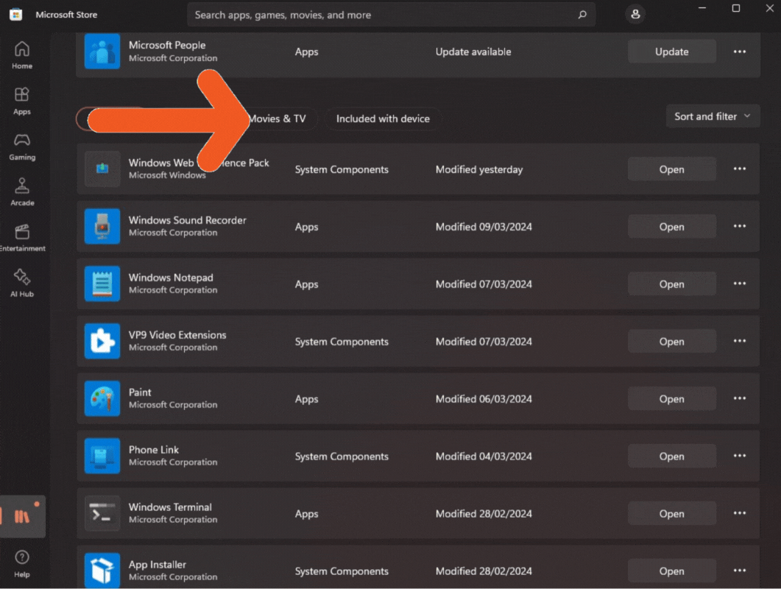Viewport: 781px width, 589px height.
Task: Open the Library icon in sidebar
Action: pos(22,517)
